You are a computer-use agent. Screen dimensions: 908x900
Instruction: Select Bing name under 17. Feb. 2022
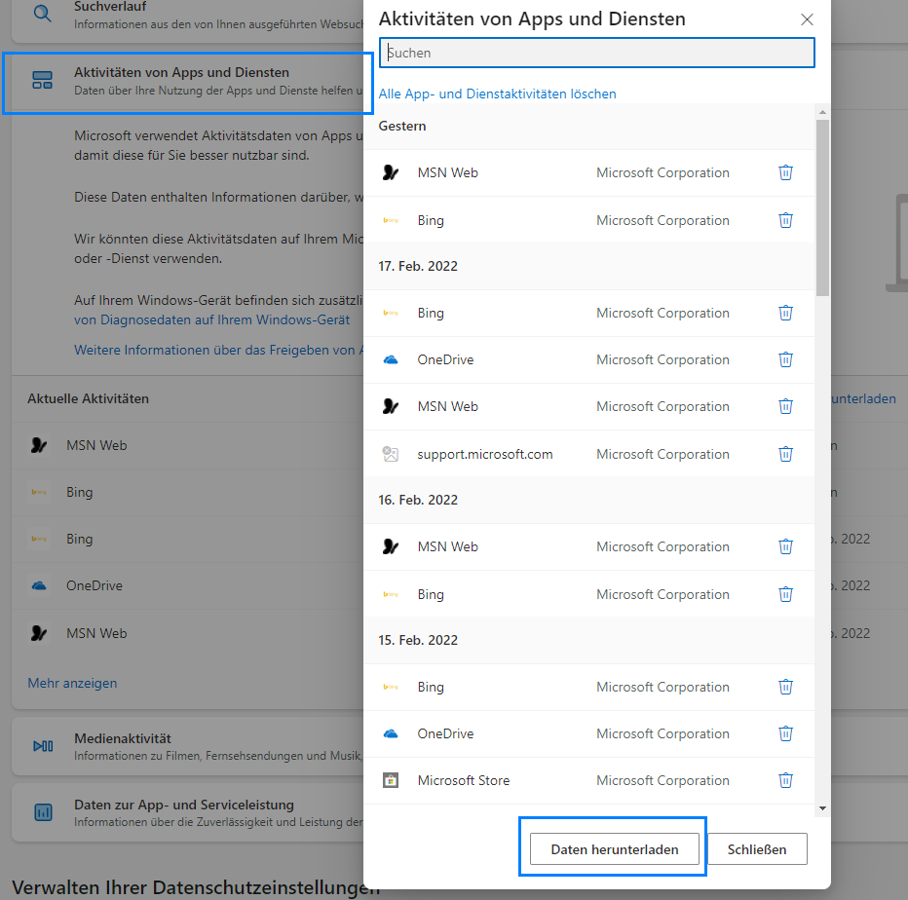click(x=431, y=313)
